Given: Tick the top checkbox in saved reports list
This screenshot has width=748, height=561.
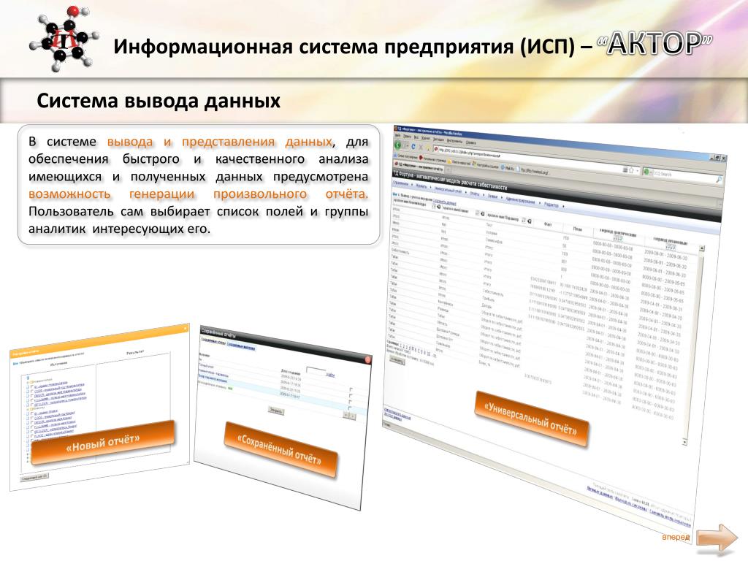Looking at the screenshot, I should [351, 389].
